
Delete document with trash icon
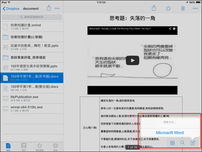tap(183, 8)
